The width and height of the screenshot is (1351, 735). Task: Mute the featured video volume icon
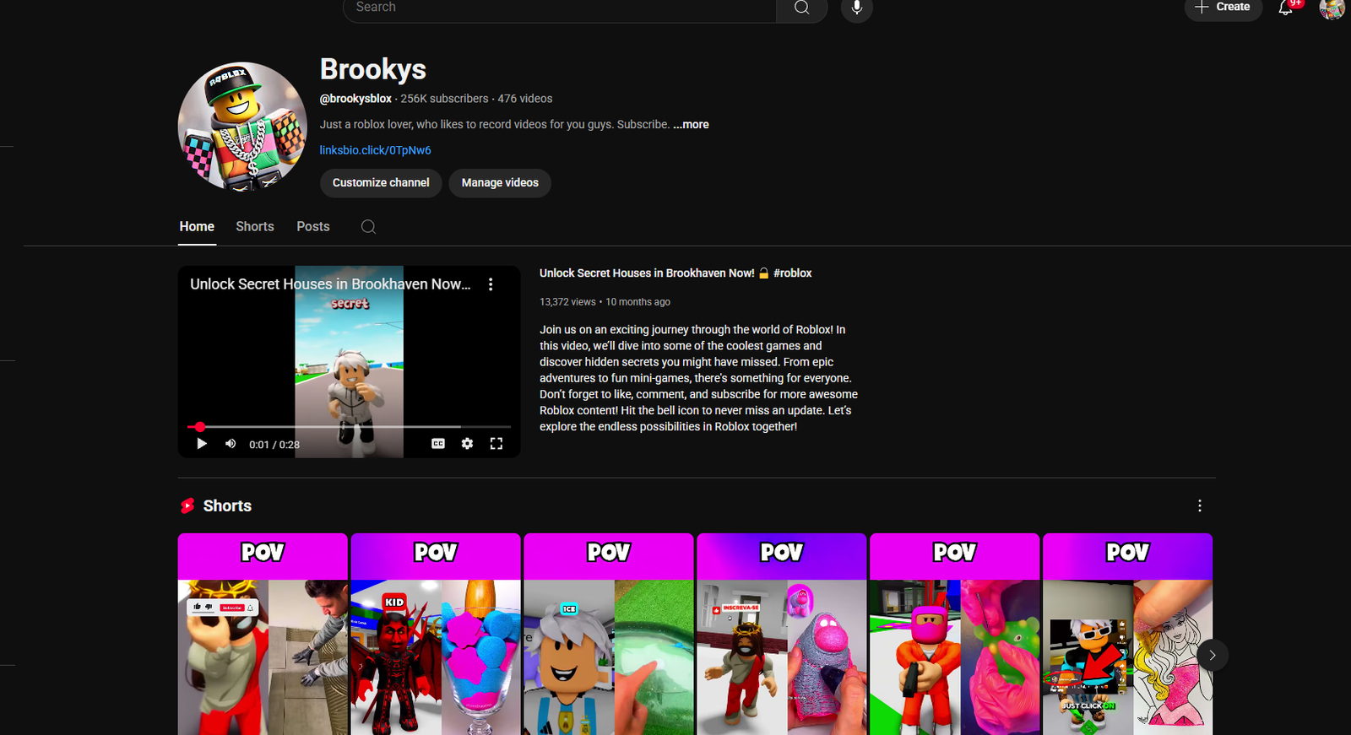coord(231,444)
